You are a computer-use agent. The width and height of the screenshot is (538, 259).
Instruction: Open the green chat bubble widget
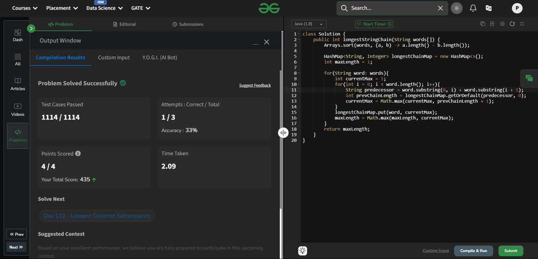click(x=529, y=78)
